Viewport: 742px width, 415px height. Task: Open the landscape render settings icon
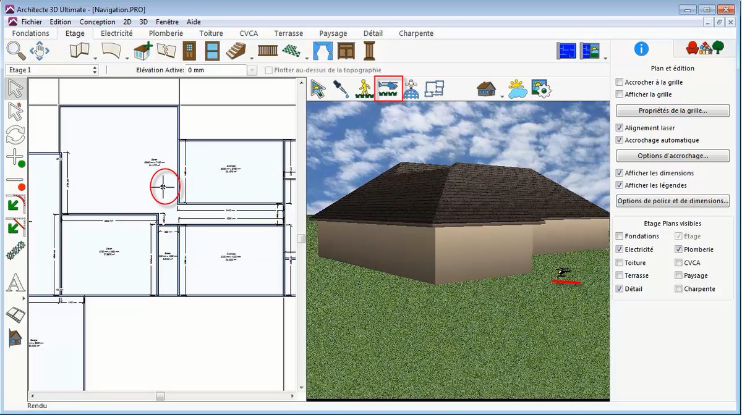pyautogui.click(x=541, y=89)
